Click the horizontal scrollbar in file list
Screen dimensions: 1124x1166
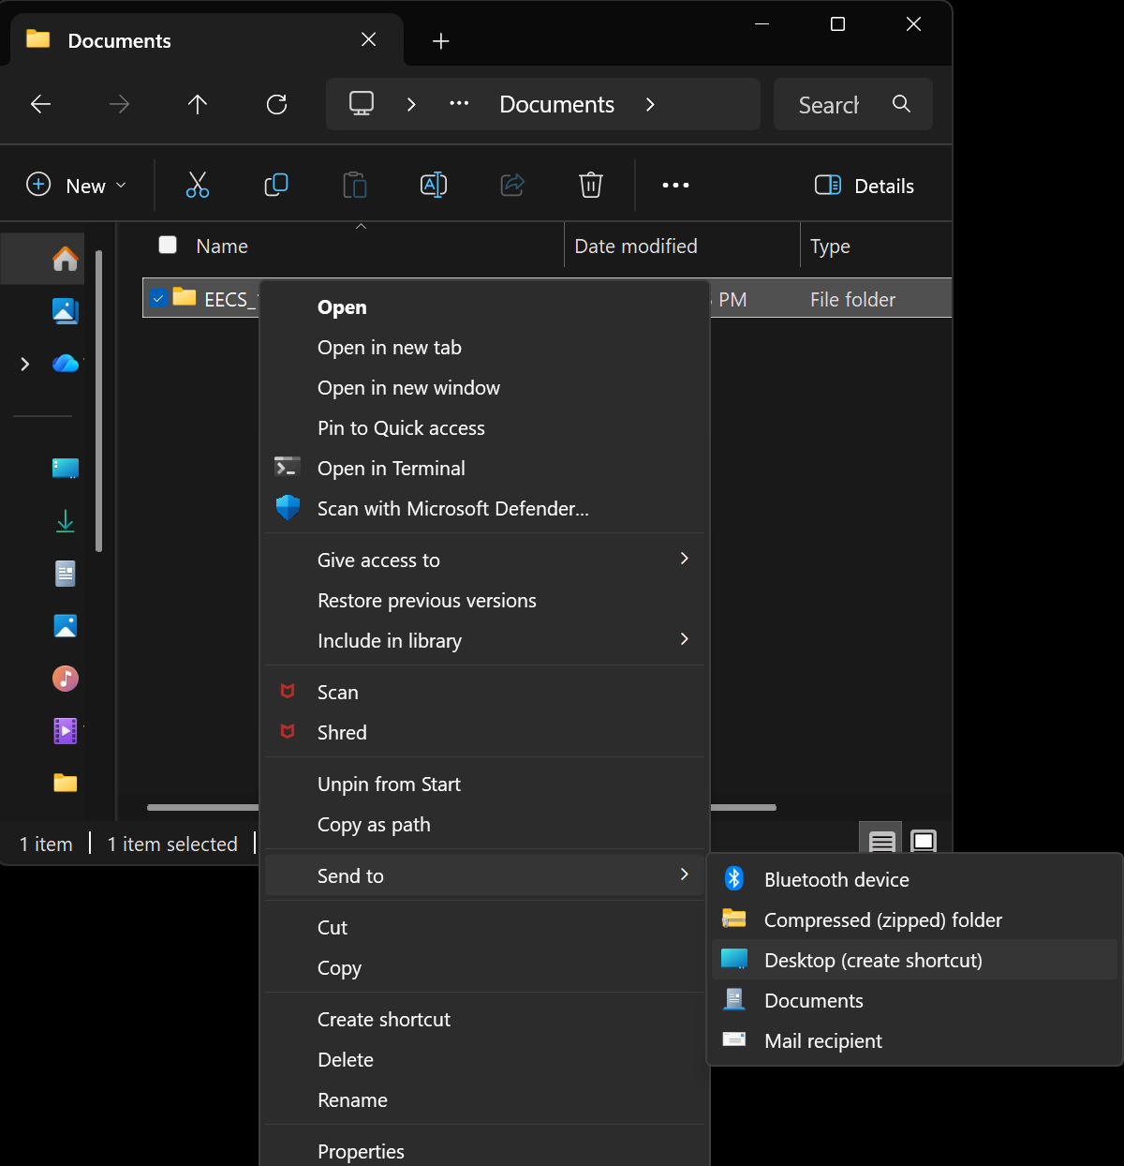tap(462, 807)
